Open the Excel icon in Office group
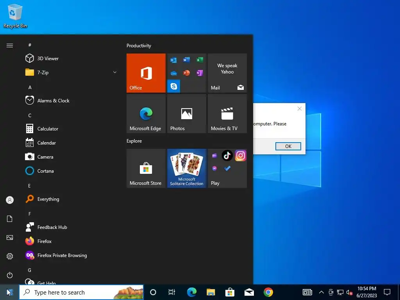 tap(200, 60)
